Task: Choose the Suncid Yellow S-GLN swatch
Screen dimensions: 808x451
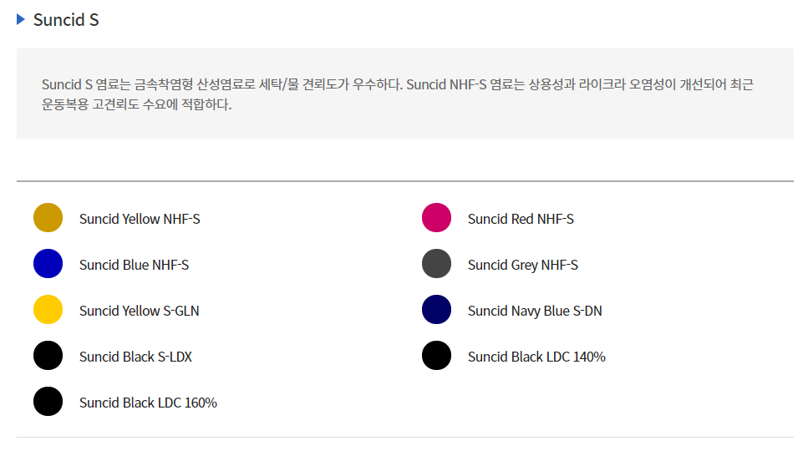Action: (x=48, y=309)
